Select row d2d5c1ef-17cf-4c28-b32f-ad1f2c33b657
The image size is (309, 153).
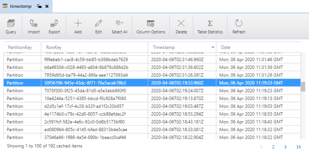coord(152,106)
